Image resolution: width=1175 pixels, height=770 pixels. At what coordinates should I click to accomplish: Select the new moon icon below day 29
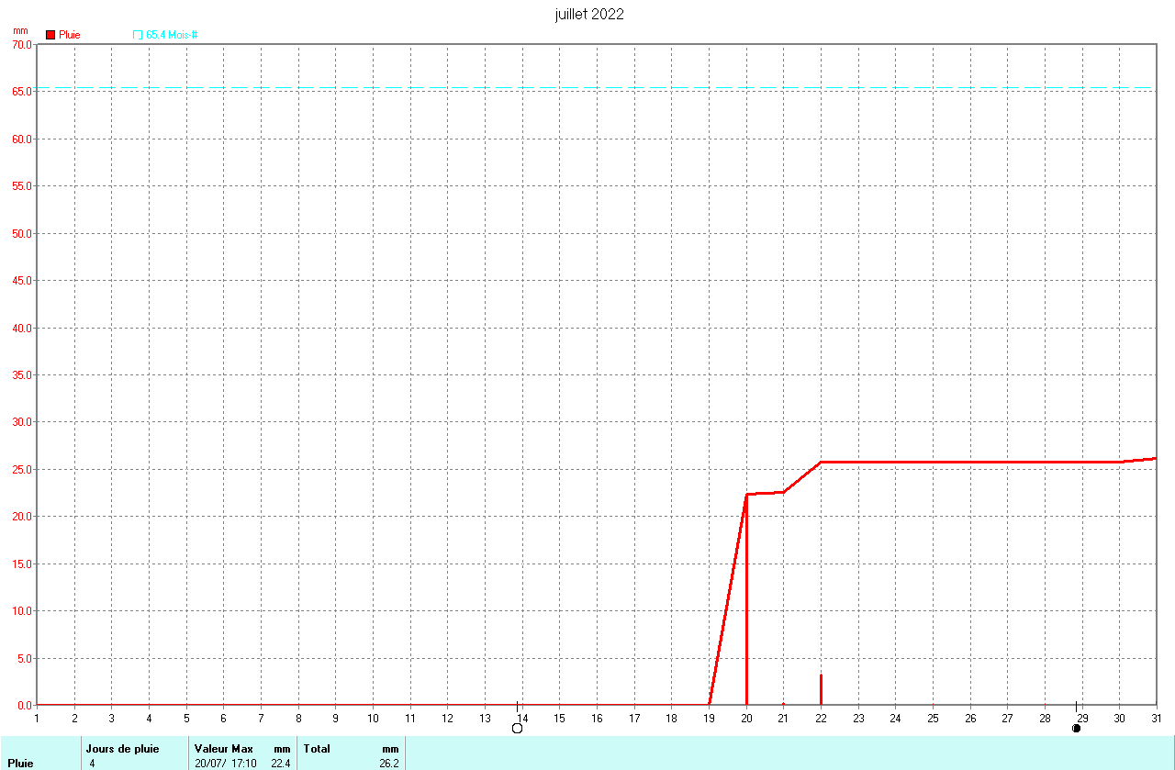pyautogui.click(x=1076, y=728)
